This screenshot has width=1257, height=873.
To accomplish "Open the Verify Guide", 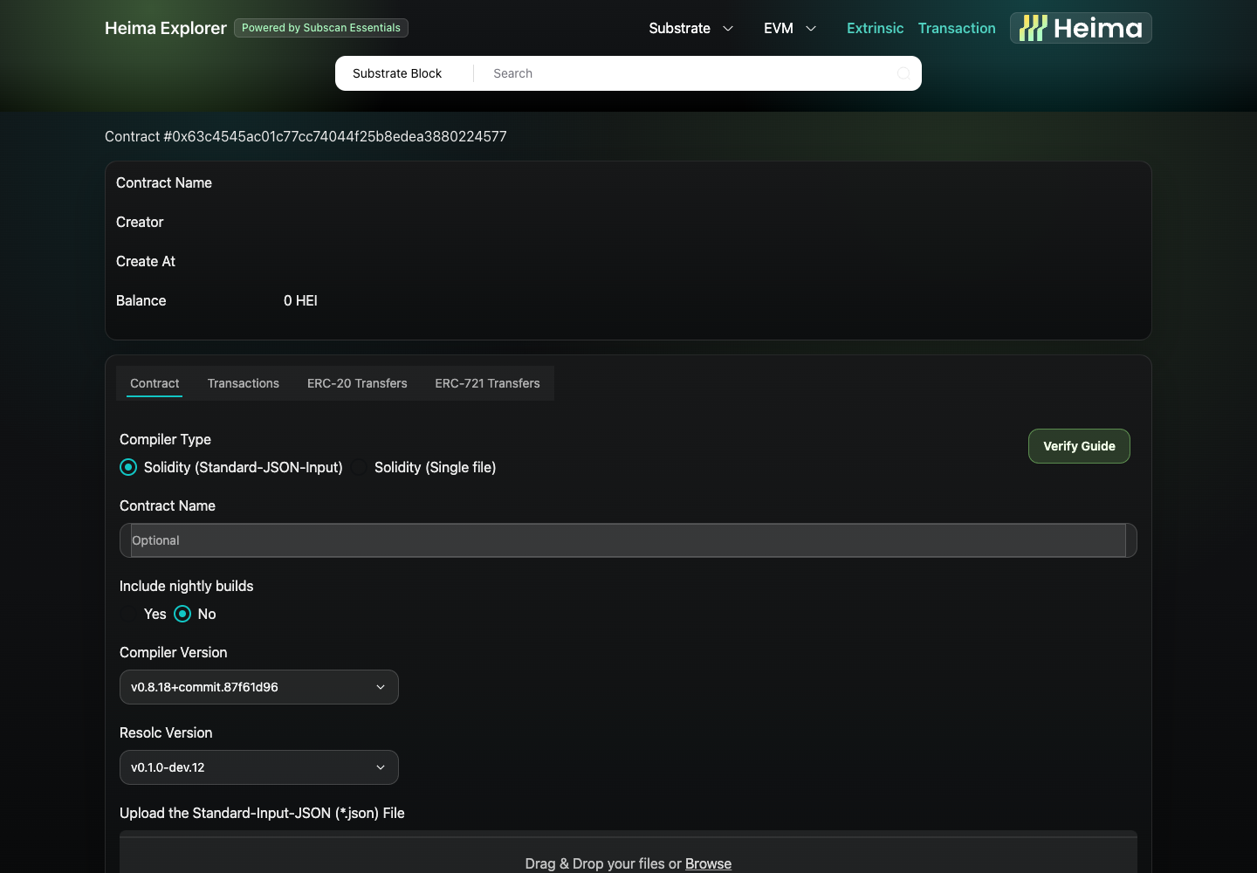I will pos(1079,446).
